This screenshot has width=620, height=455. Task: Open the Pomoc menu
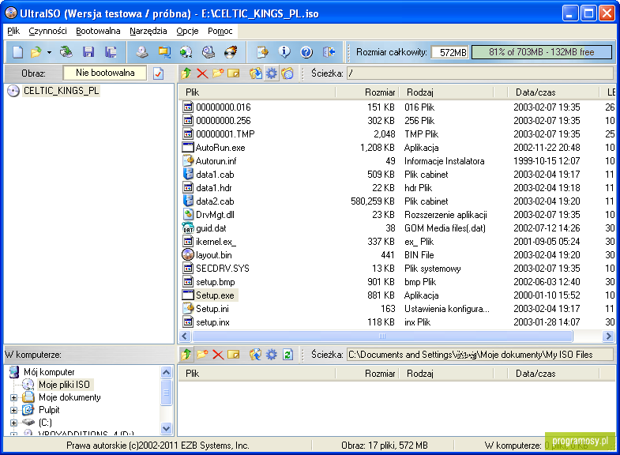(x=220, y=32)
